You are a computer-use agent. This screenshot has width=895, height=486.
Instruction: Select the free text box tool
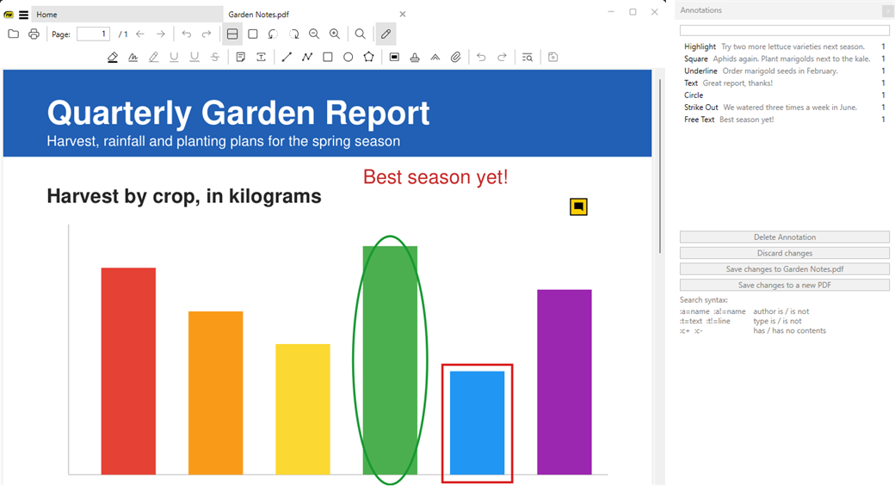261,57
